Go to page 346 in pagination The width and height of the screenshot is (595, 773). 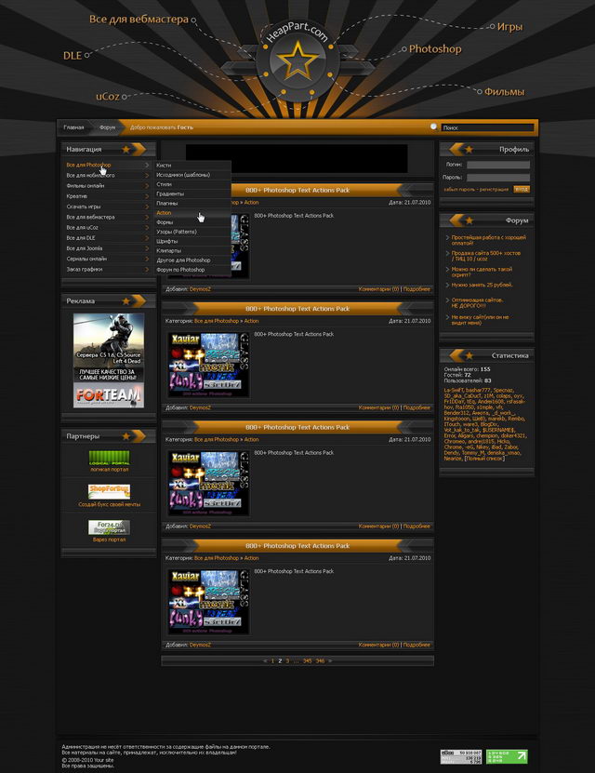(x=320, y=660)
